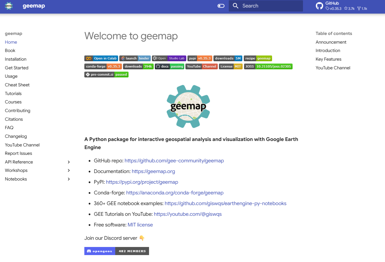Jump to Announcement in table of contents
Image resolution: width=385 pixels, height=262 pixels.
pyautogui.click(x=331, y=42)
